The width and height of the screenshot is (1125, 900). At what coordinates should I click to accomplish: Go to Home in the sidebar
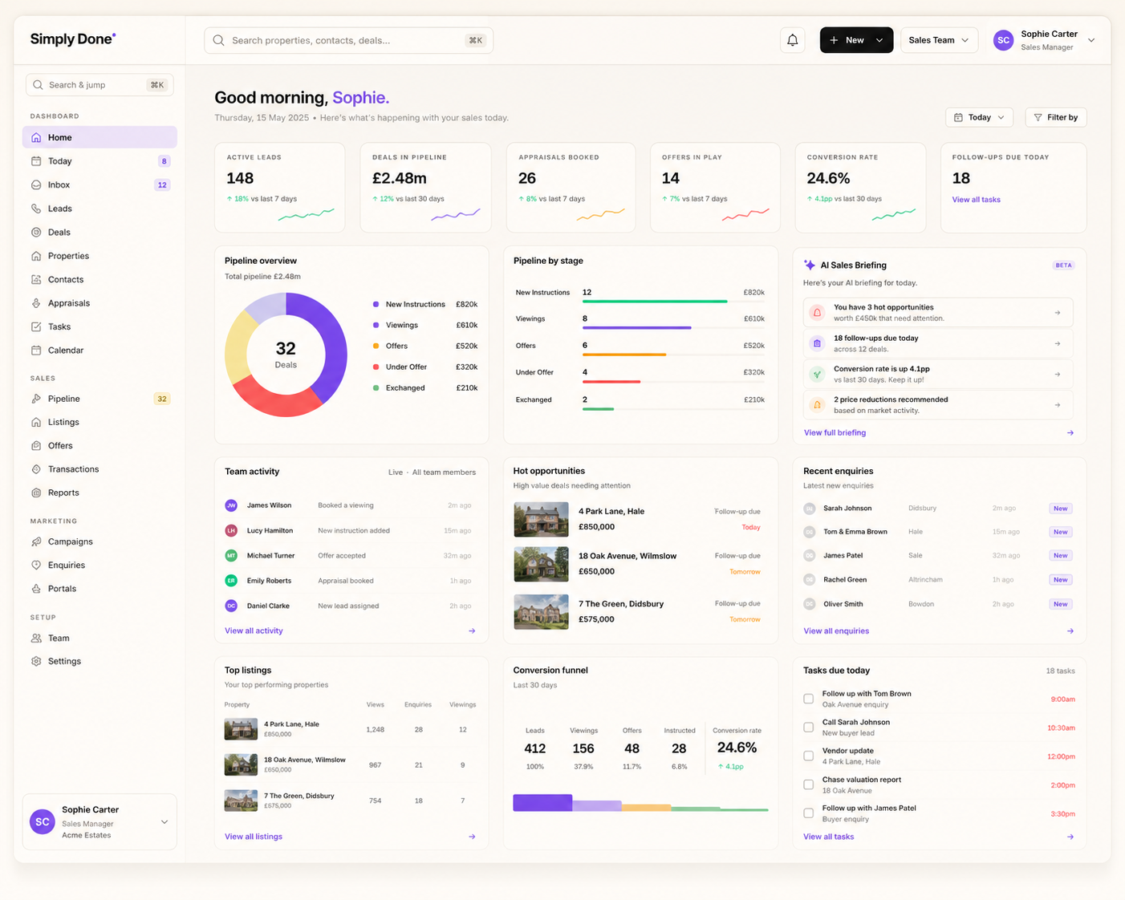(100, 137)
